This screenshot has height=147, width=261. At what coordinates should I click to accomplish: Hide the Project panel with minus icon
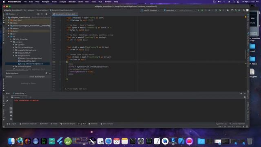[50, 14]
